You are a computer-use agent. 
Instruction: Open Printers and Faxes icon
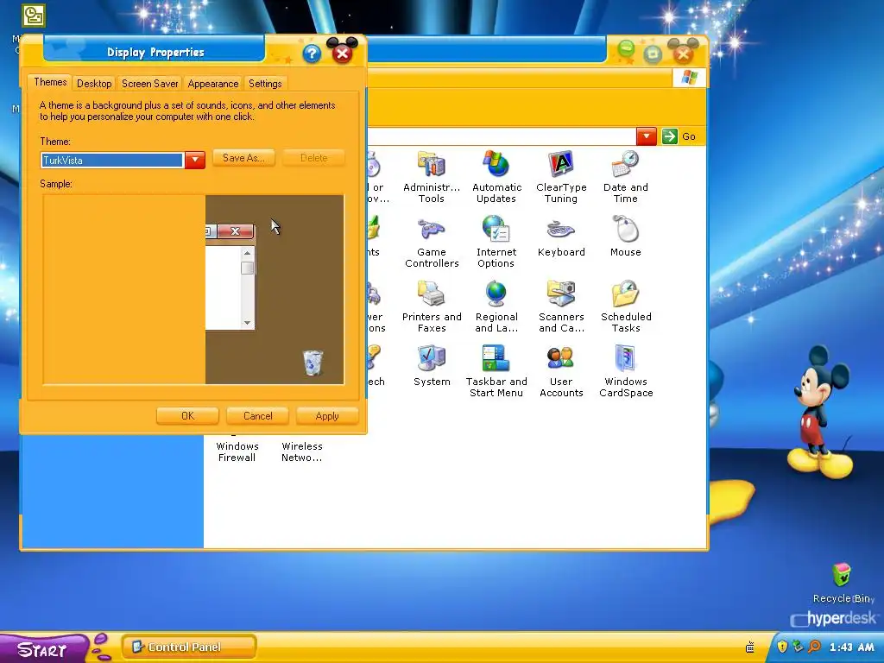[x=432, y=294]
